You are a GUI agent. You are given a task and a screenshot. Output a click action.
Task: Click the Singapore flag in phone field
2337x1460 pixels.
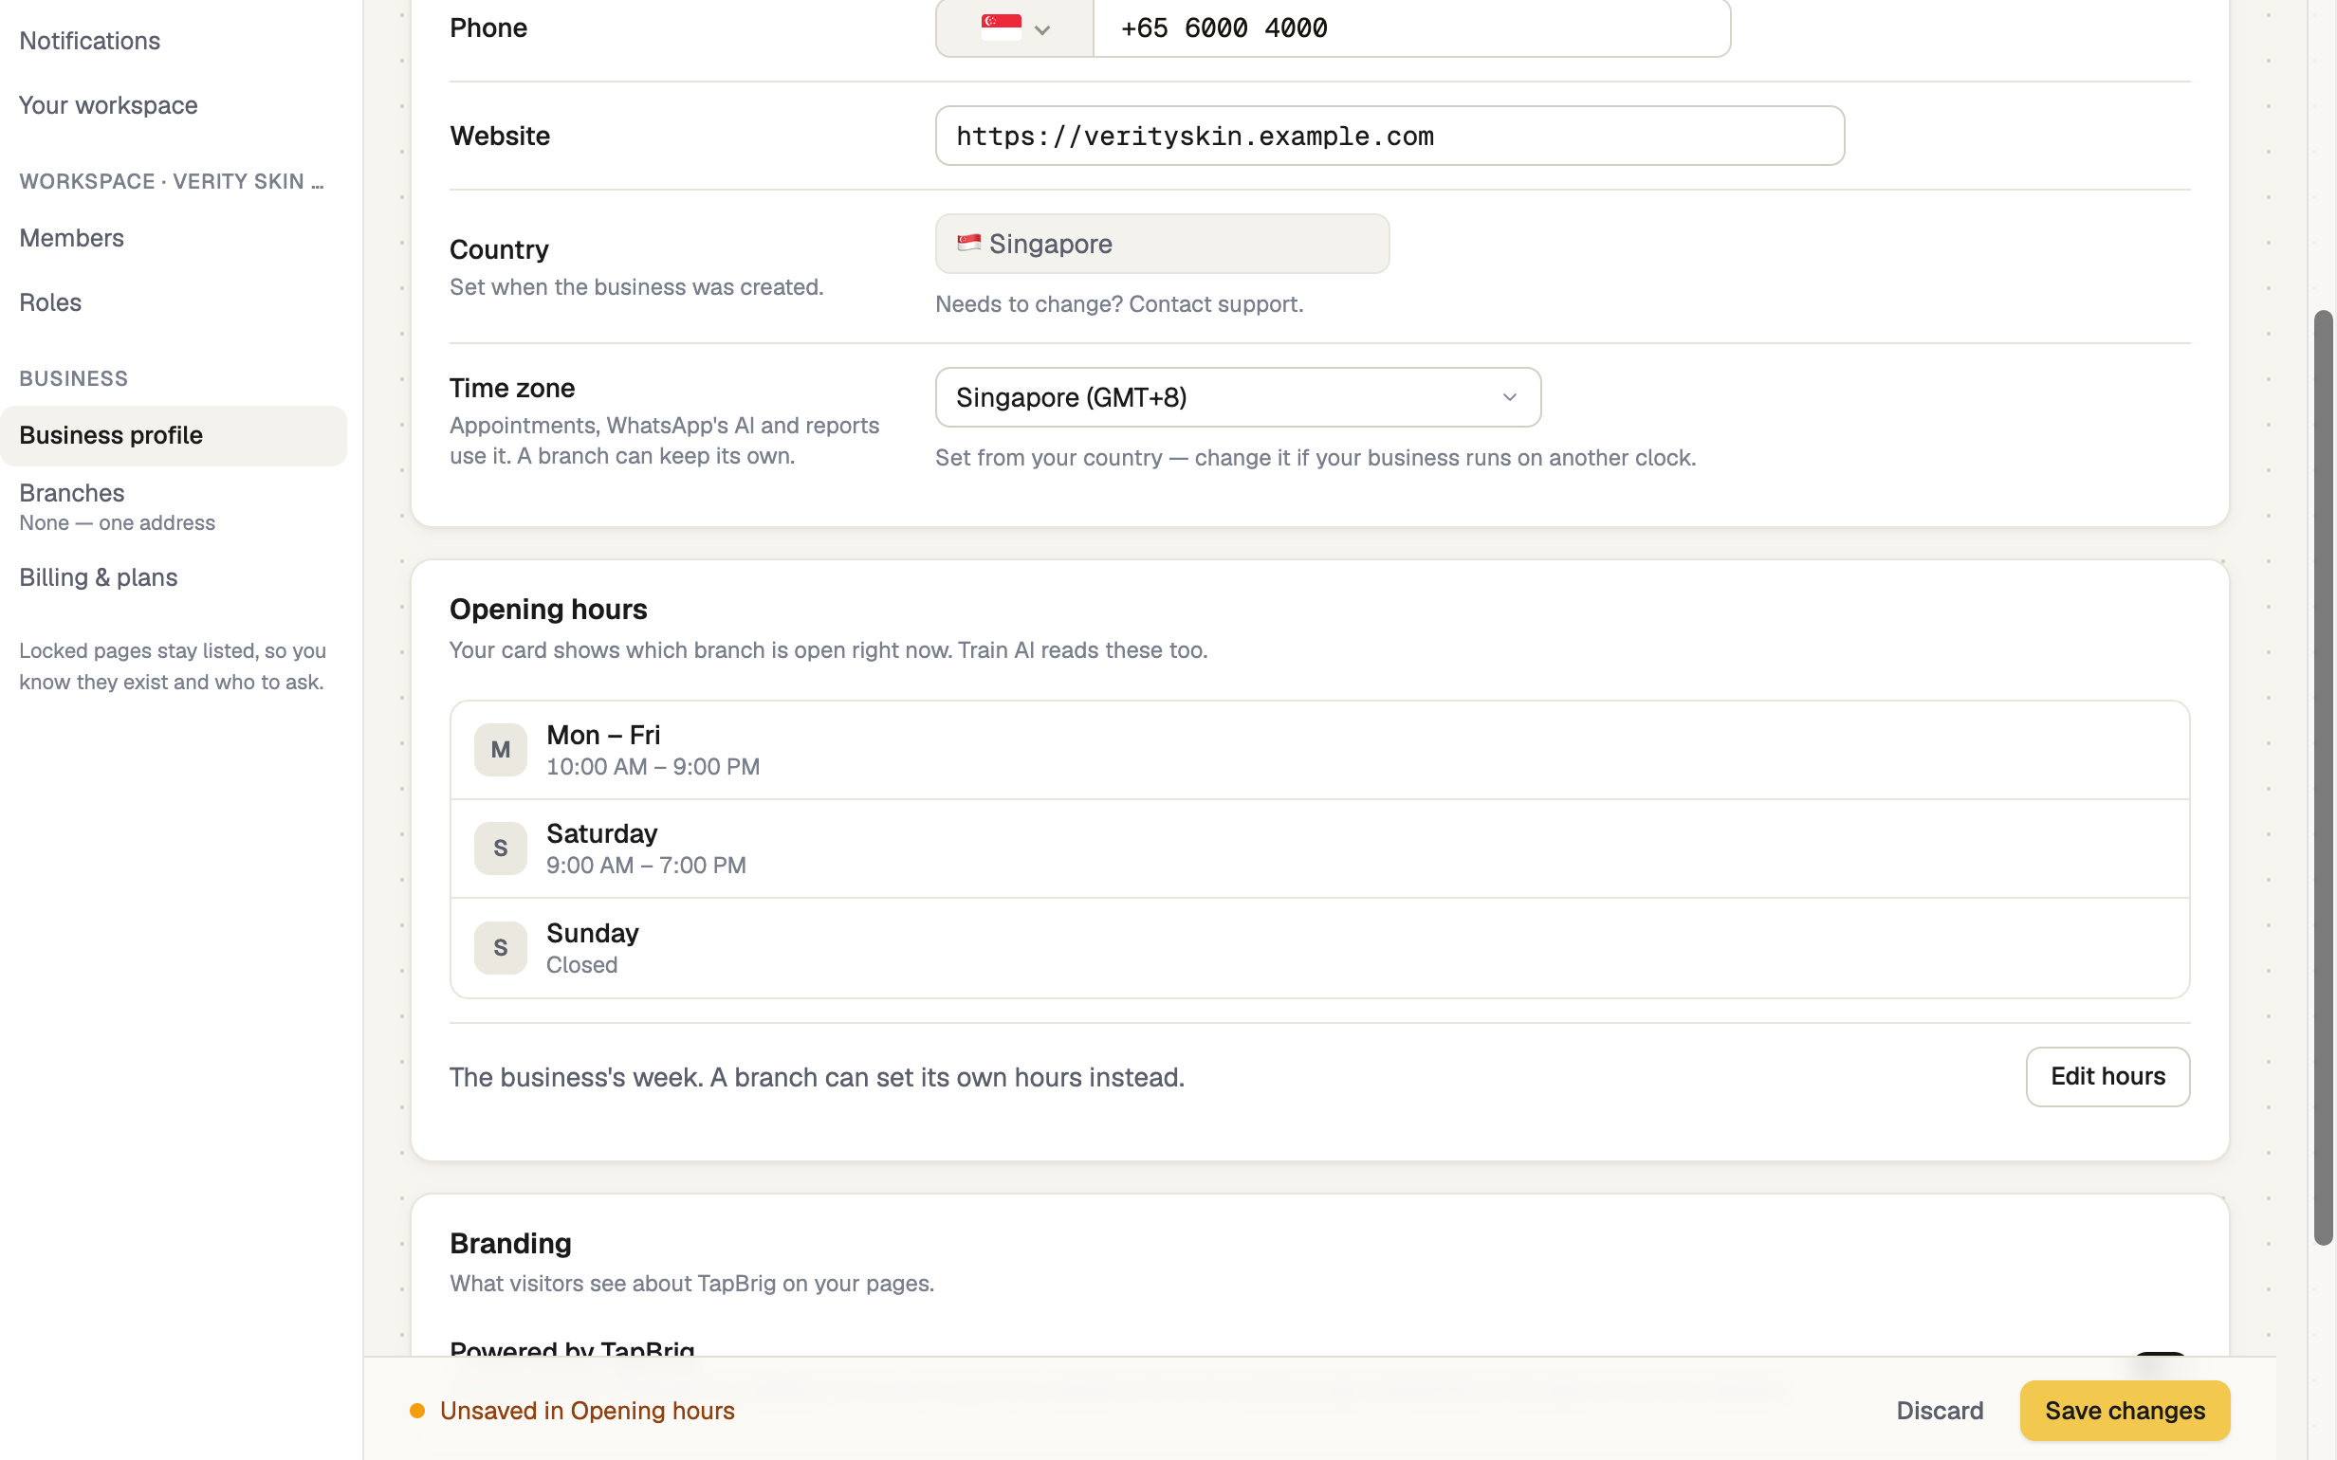point(1001,27)
